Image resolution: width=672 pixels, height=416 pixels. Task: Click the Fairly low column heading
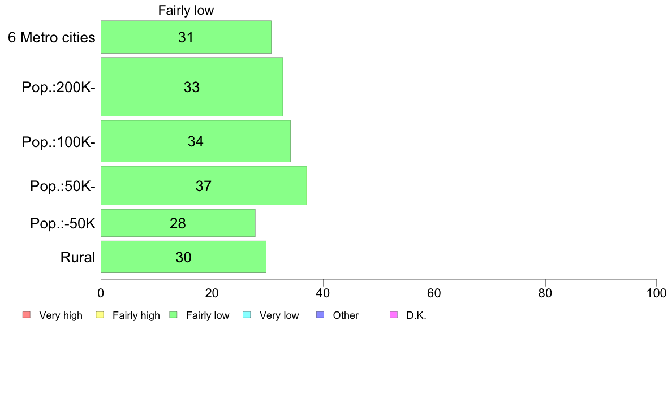(x=186, y=10)
